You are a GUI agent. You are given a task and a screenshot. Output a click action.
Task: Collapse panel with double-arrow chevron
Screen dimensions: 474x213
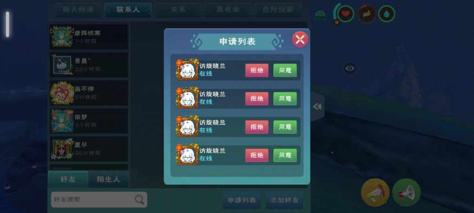click(317, 107)
